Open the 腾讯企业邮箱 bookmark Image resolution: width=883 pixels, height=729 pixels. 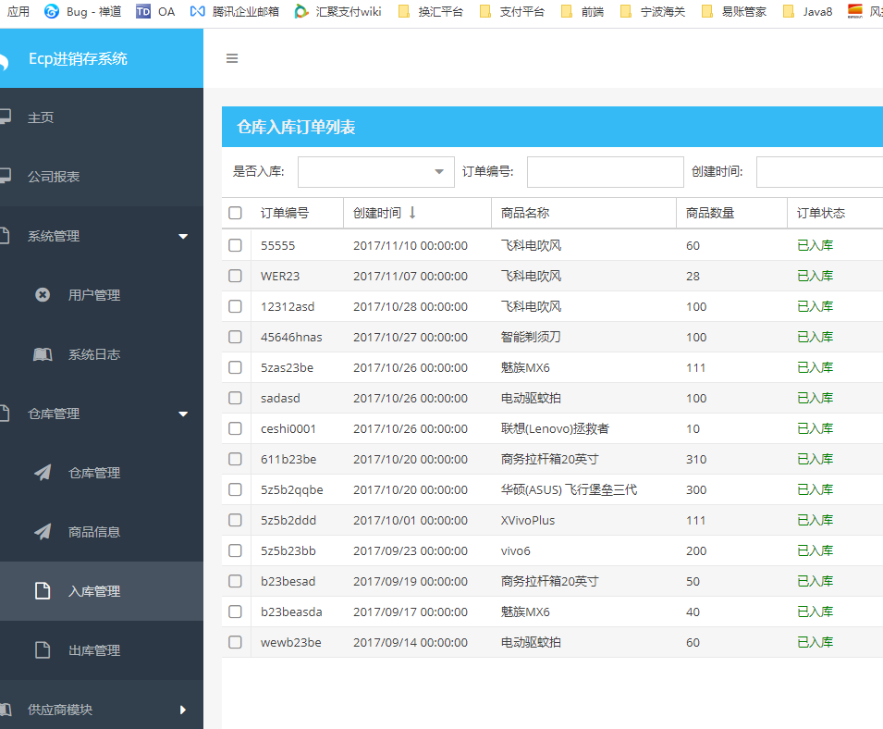234,11
